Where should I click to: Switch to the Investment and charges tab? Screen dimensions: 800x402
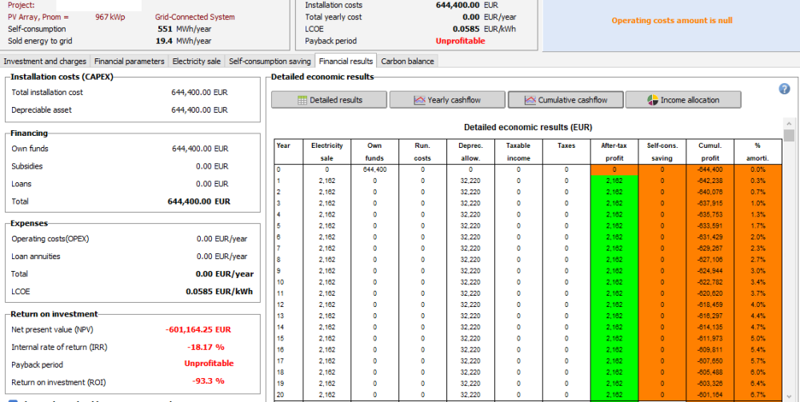pos(45,61)
